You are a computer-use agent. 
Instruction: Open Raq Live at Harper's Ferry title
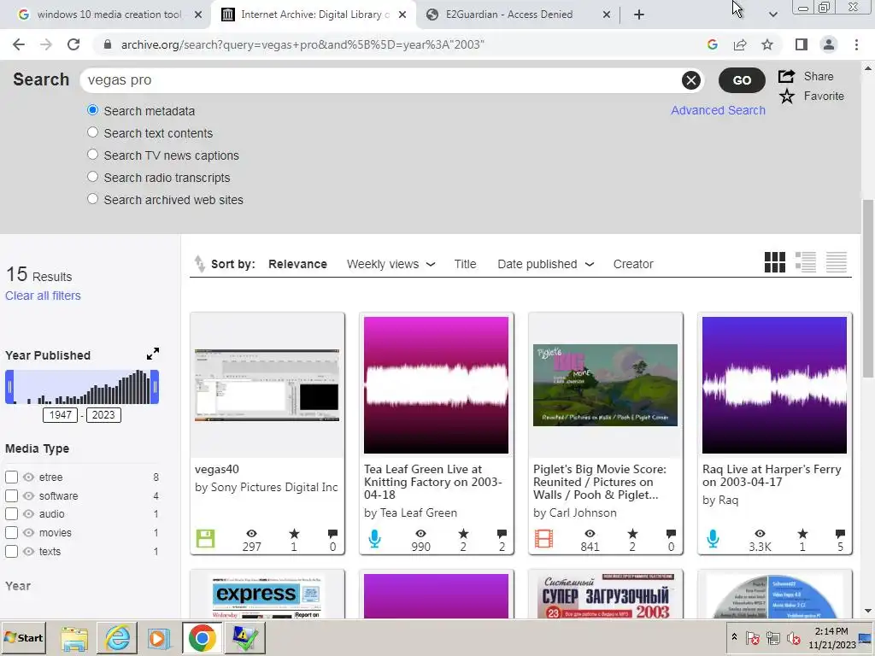tap(772, 475)
